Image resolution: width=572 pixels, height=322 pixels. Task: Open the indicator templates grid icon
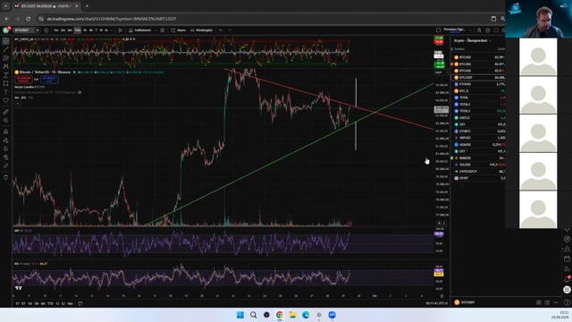pos(163,30)
